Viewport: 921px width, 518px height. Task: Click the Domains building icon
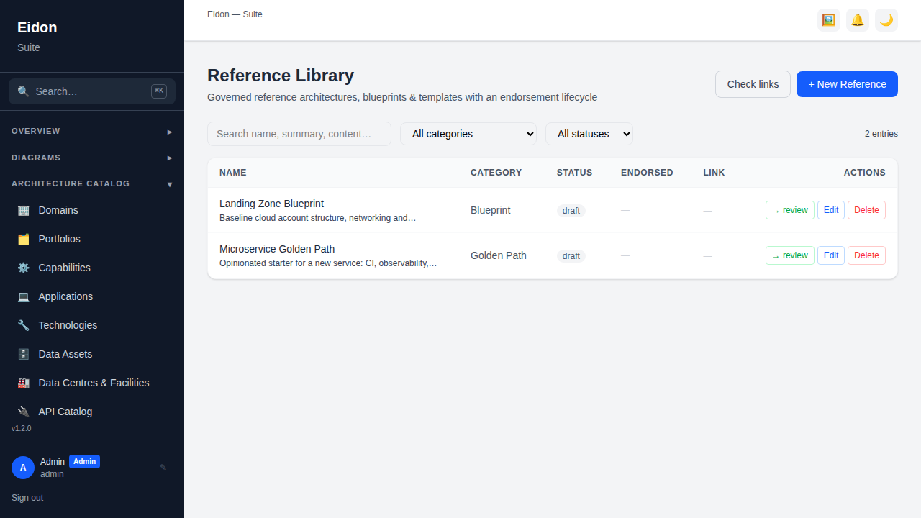[x=24, y=210]
